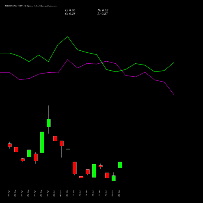Click the right endpoint of the green indicator line
This screenshot has height=203, width=203.
pyautogui.click(x=174, y=63)
